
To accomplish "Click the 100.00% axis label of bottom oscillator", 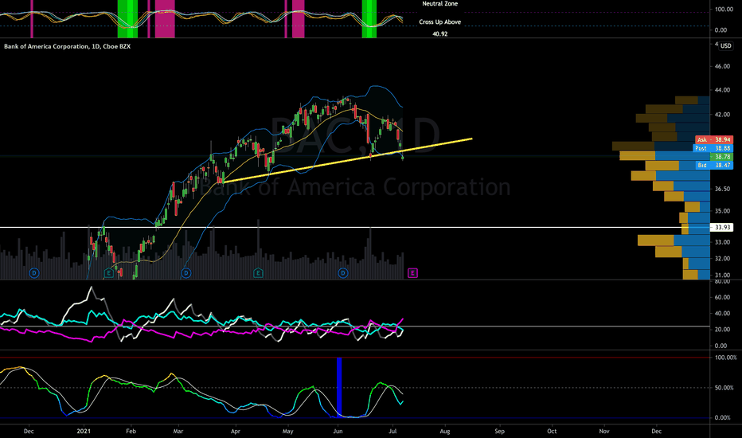I will (x=725, y=358).
